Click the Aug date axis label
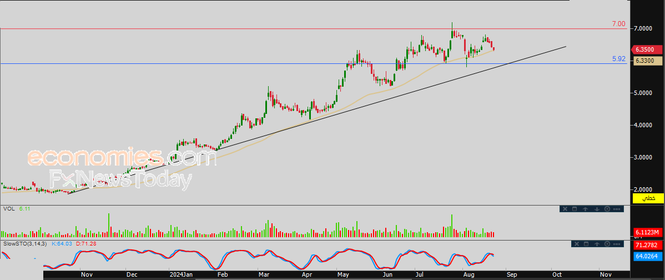This screenshot has height=280, width=665. (470, 275)
